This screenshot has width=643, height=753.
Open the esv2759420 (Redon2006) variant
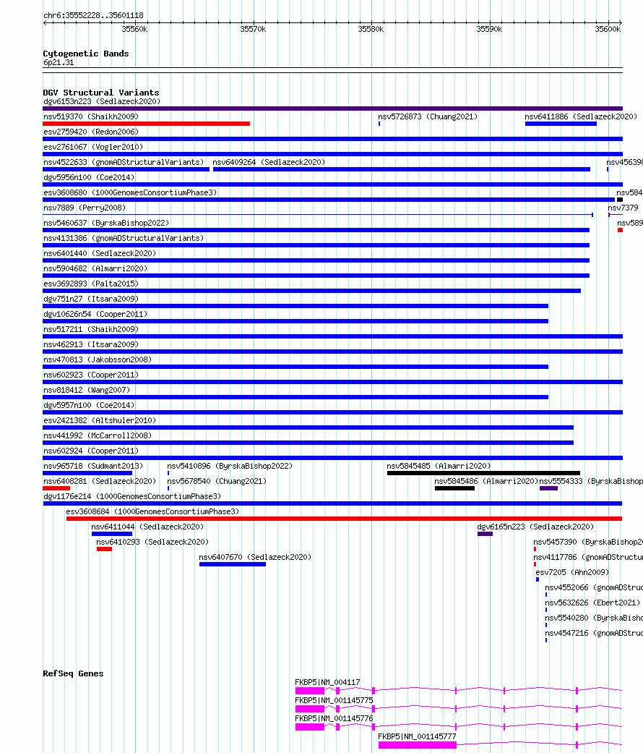point(91,132)
